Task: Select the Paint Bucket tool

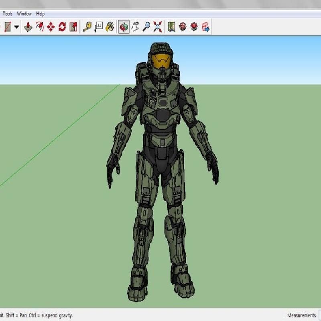Action: coord(110,27)
